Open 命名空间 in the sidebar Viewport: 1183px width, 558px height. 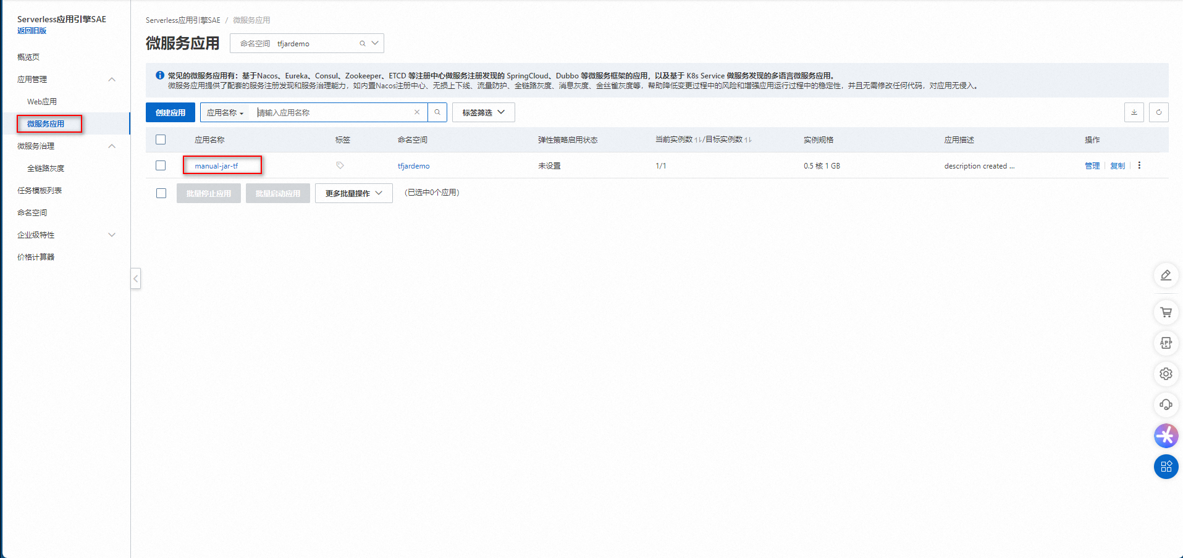(32, 212)
